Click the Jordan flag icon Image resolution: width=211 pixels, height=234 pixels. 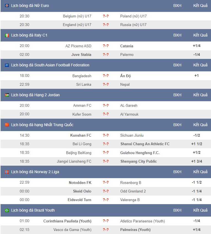click(x=7, y=95)
